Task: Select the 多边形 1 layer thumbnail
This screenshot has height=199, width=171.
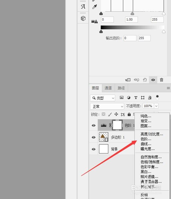Action: point(104,137)
